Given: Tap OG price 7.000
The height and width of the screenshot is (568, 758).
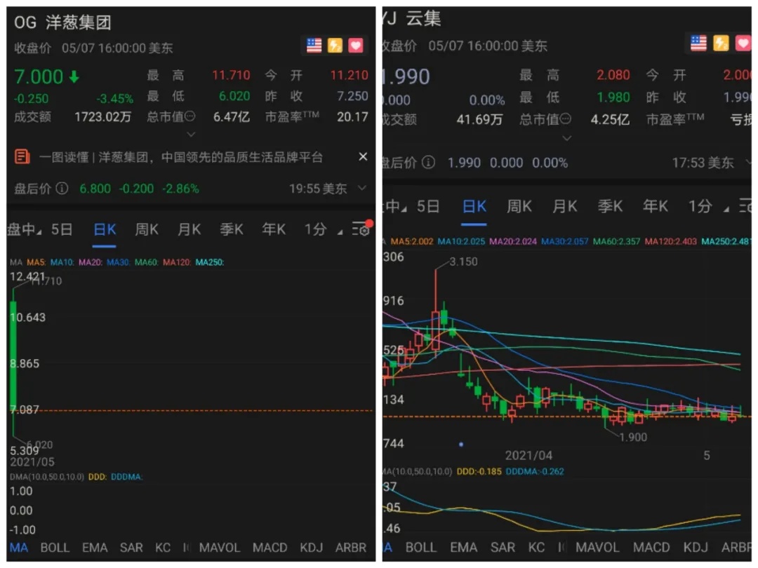Looking at the screenshot, I should (39, 77).
